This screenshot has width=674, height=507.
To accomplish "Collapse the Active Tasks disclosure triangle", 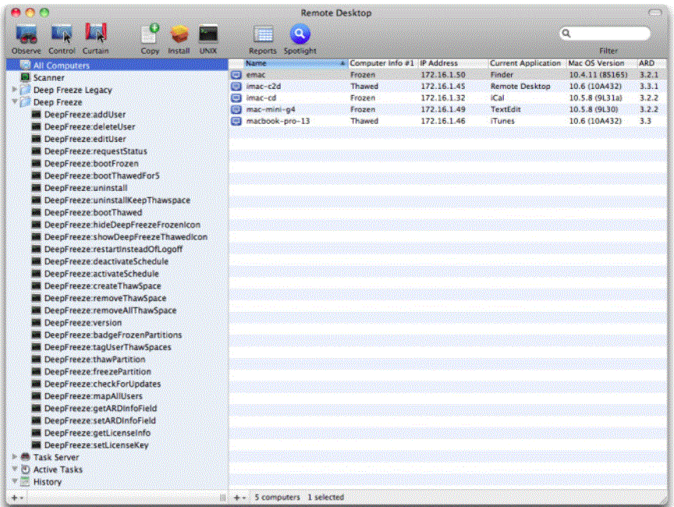I will pyautogui.click(x=15, y=470).
